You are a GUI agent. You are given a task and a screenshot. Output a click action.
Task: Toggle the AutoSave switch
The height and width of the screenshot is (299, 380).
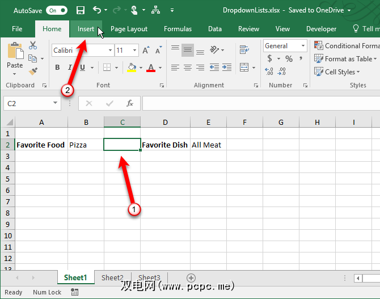click(x=57, y=10)
